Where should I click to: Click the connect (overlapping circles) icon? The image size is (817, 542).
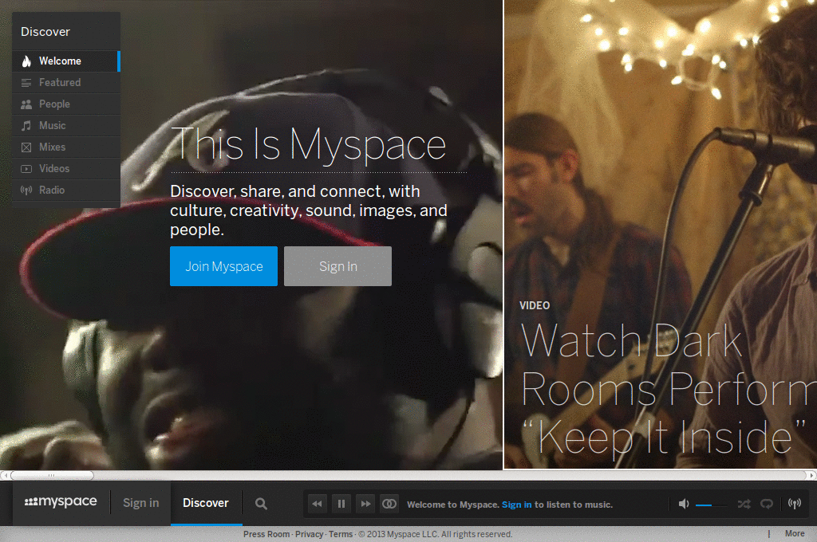389,504
